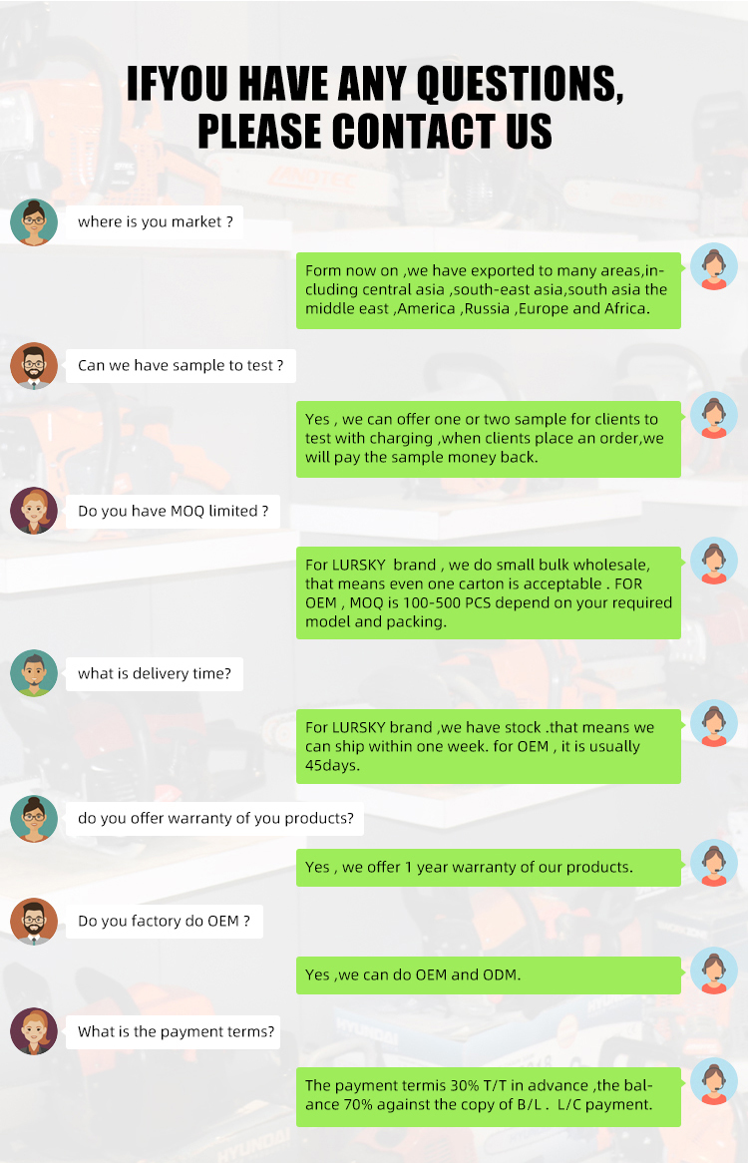Click green "Yes ,we can do OEM and ODM." reply
This screenshot has height=1163, width=748.
pyautogui.click(x=489, y=974)
